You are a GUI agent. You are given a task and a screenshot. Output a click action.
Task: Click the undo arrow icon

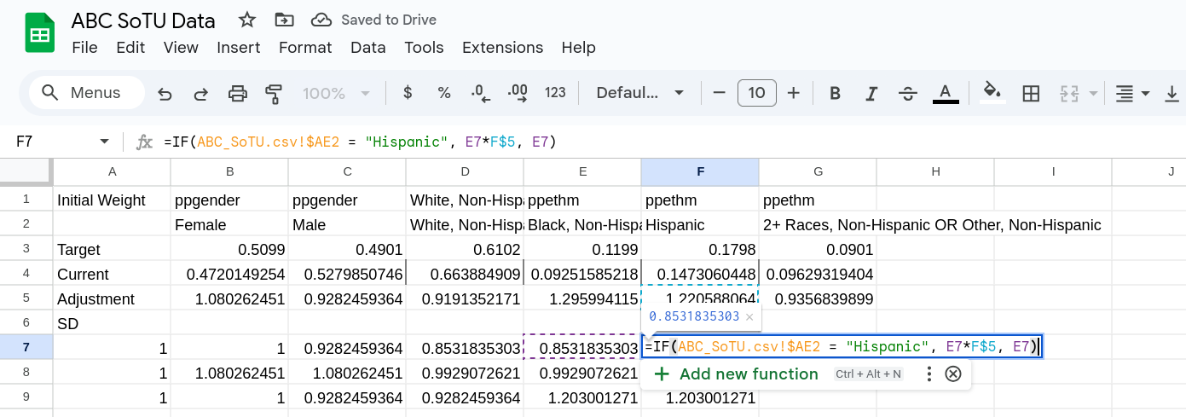click(165, 93)
